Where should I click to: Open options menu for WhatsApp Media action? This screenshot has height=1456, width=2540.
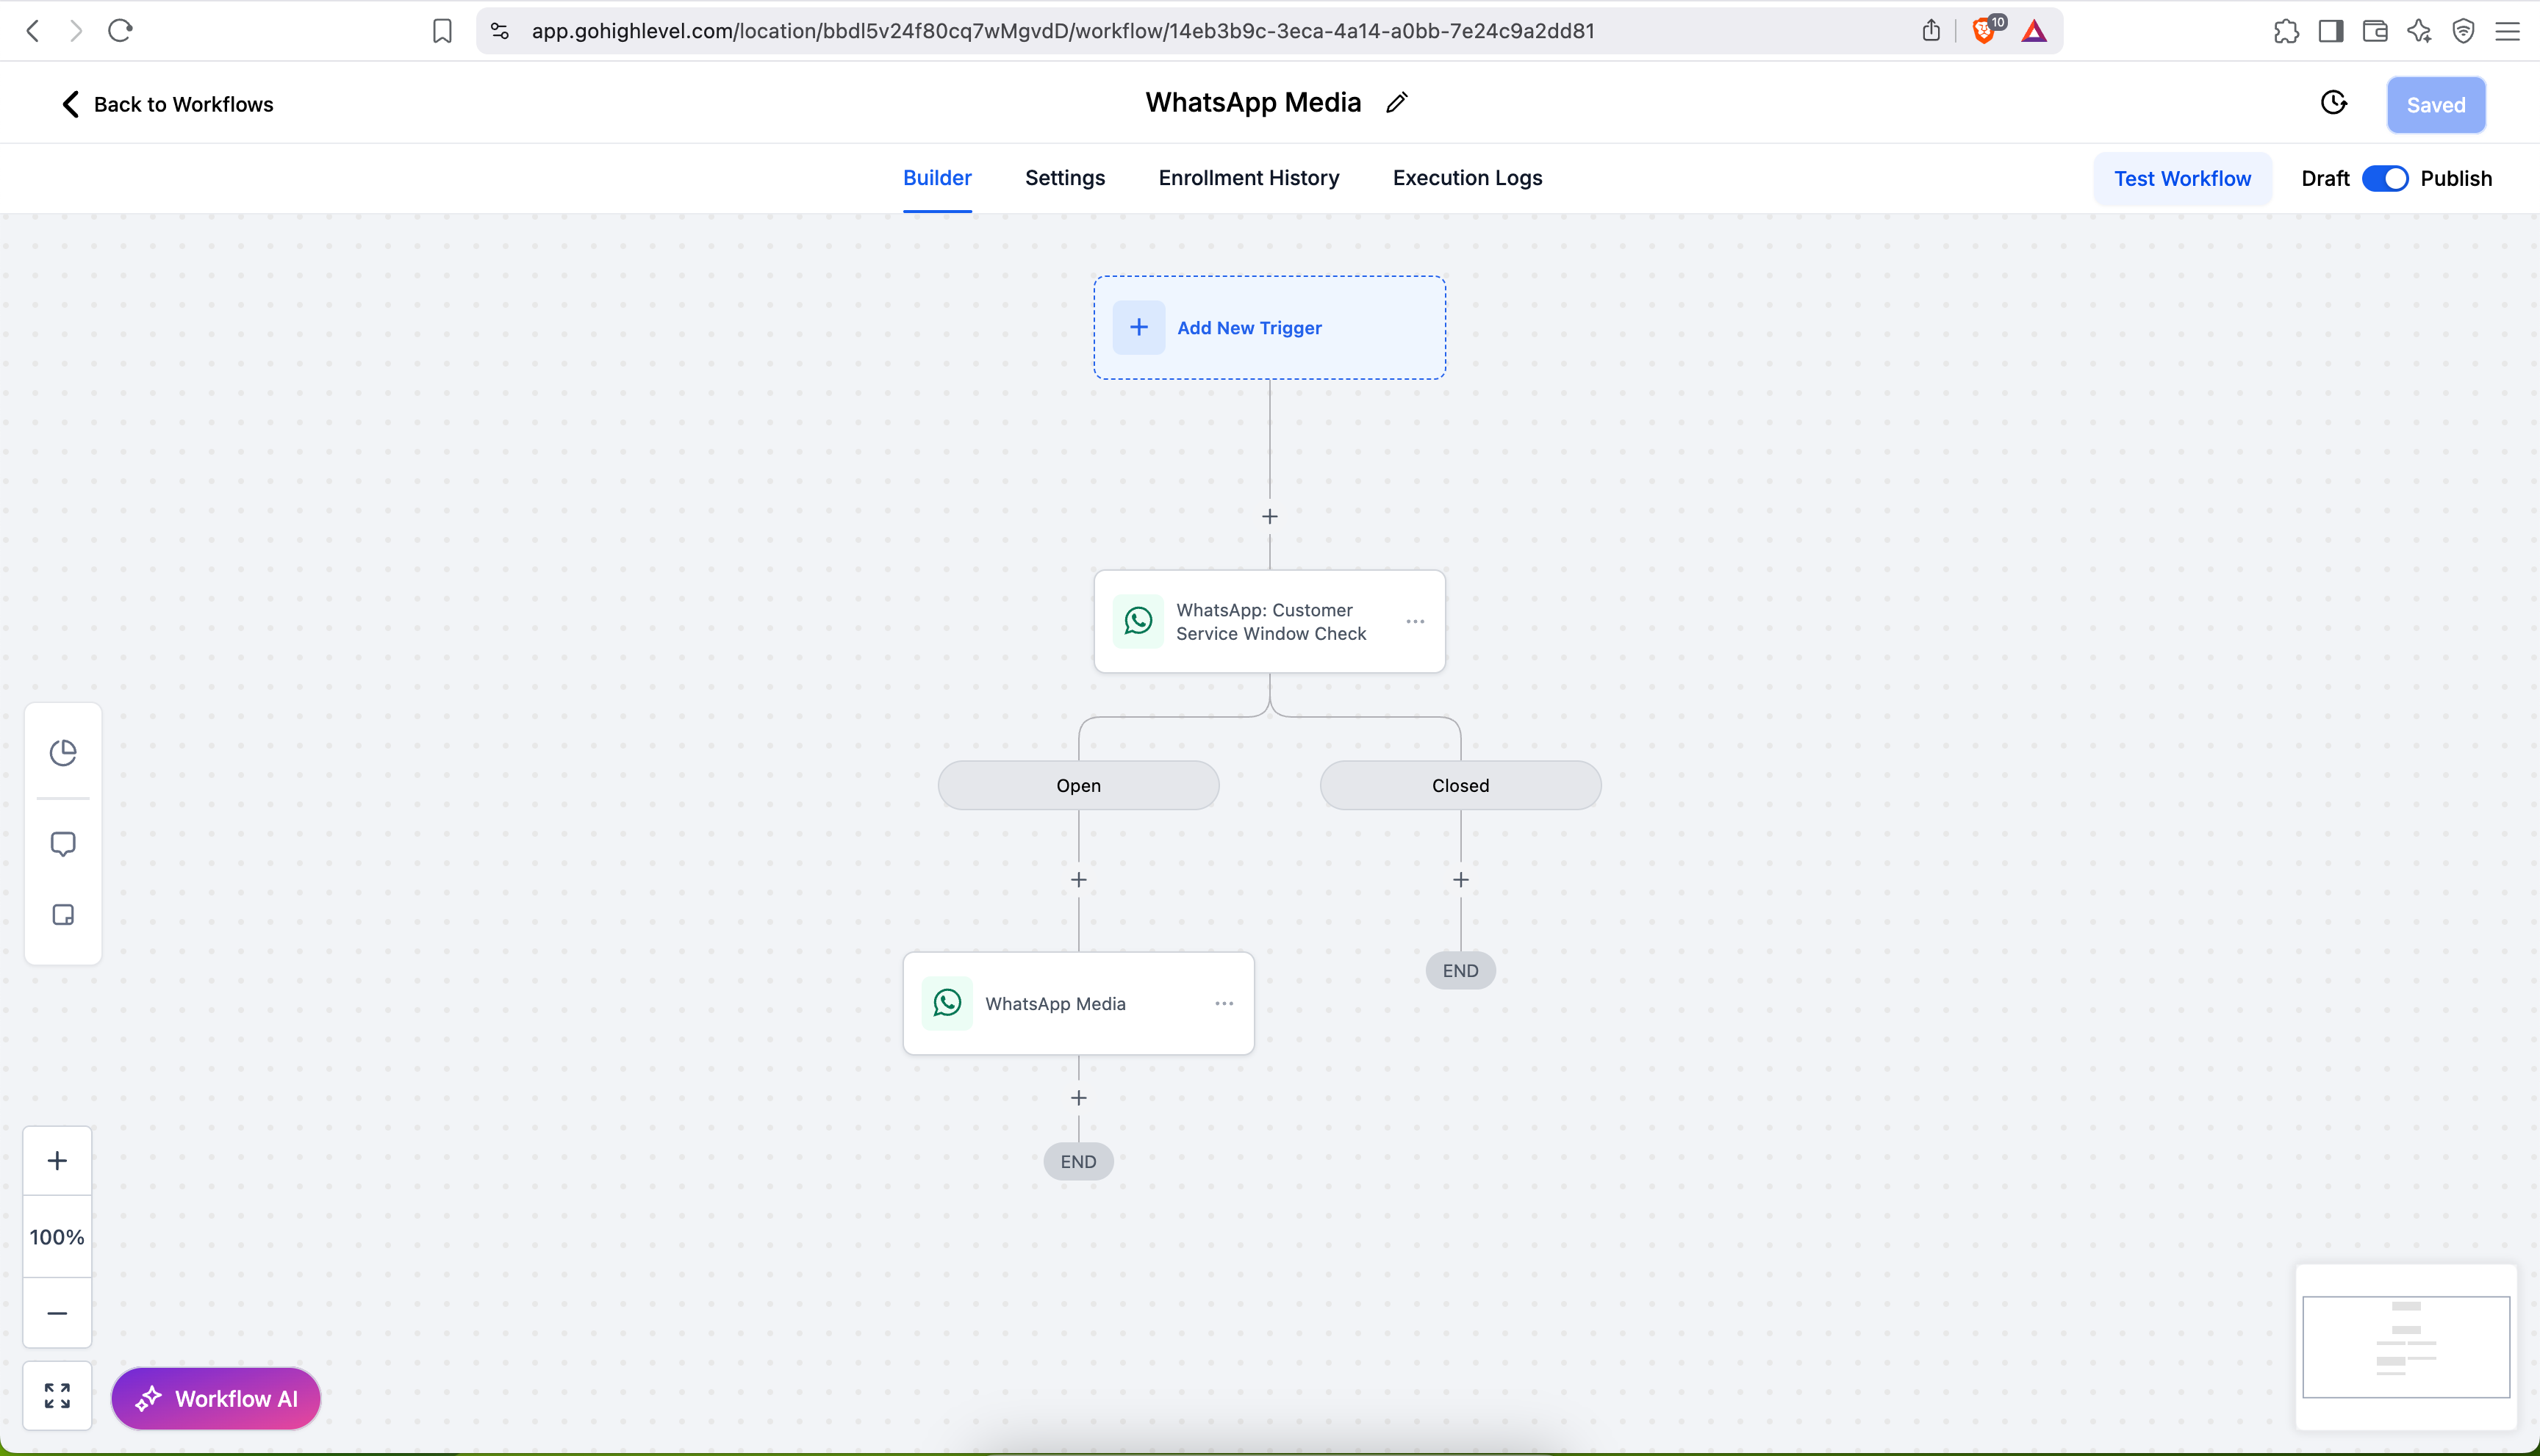[1224, 1003]
